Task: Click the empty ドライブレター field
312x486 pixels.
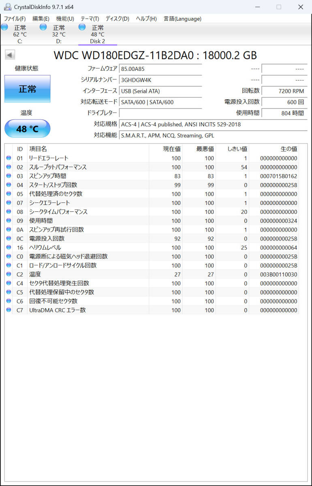Action: coord(160,113)
